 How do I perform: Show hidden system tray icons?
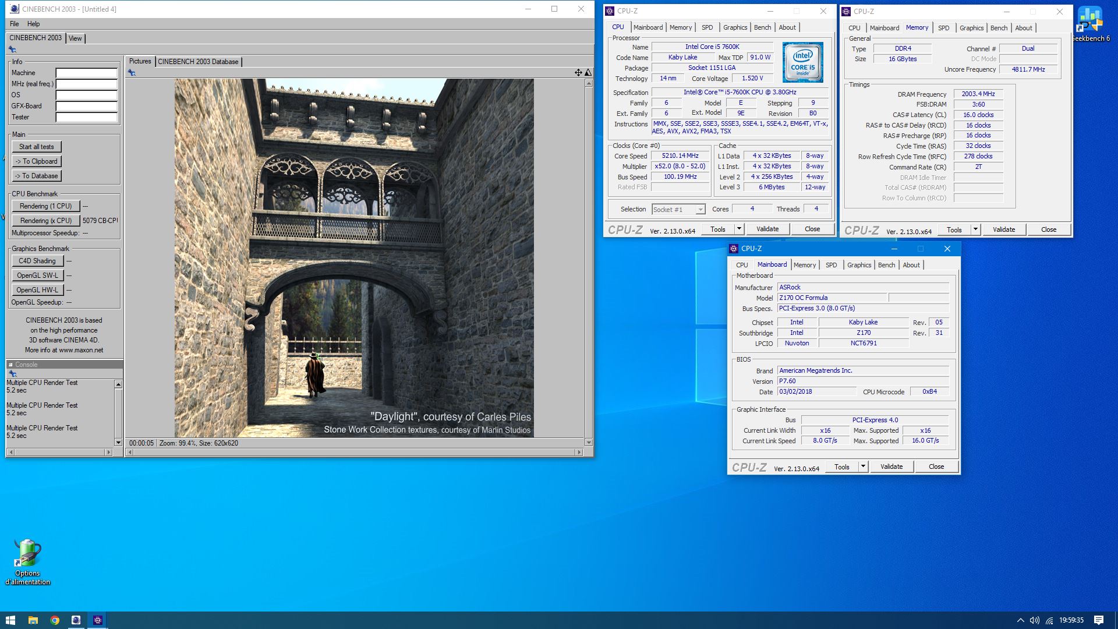coord(1020,620)
